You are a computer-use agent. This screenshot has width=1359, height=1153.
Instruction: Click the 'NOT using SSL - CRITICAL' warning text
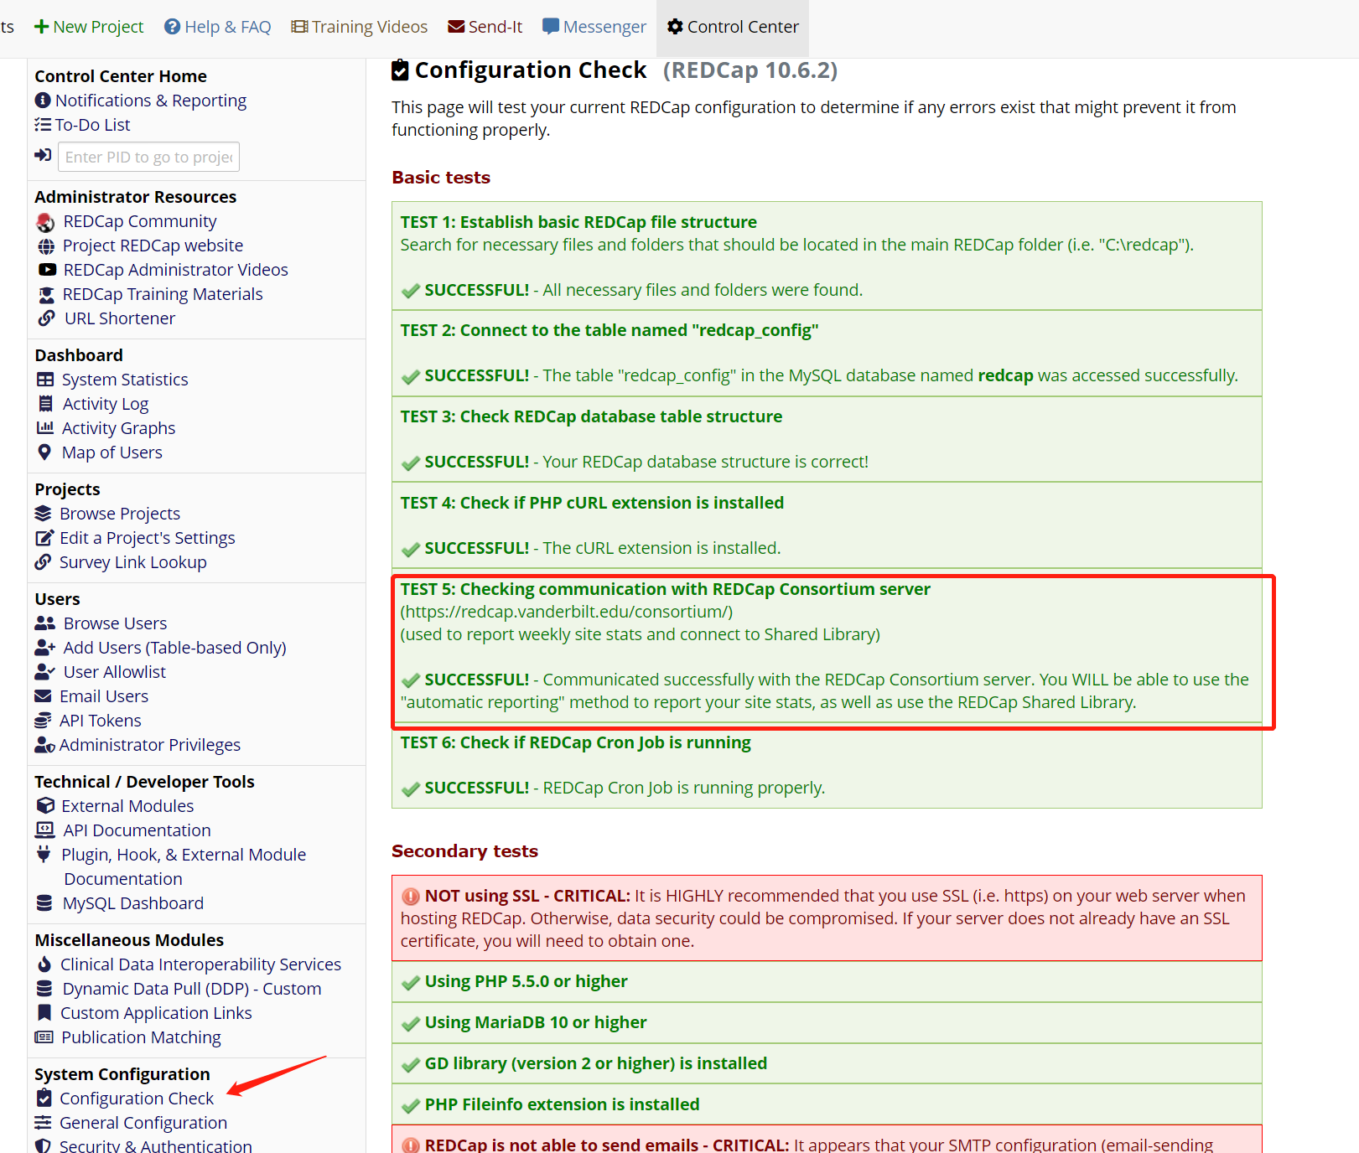tap(527, 896)
